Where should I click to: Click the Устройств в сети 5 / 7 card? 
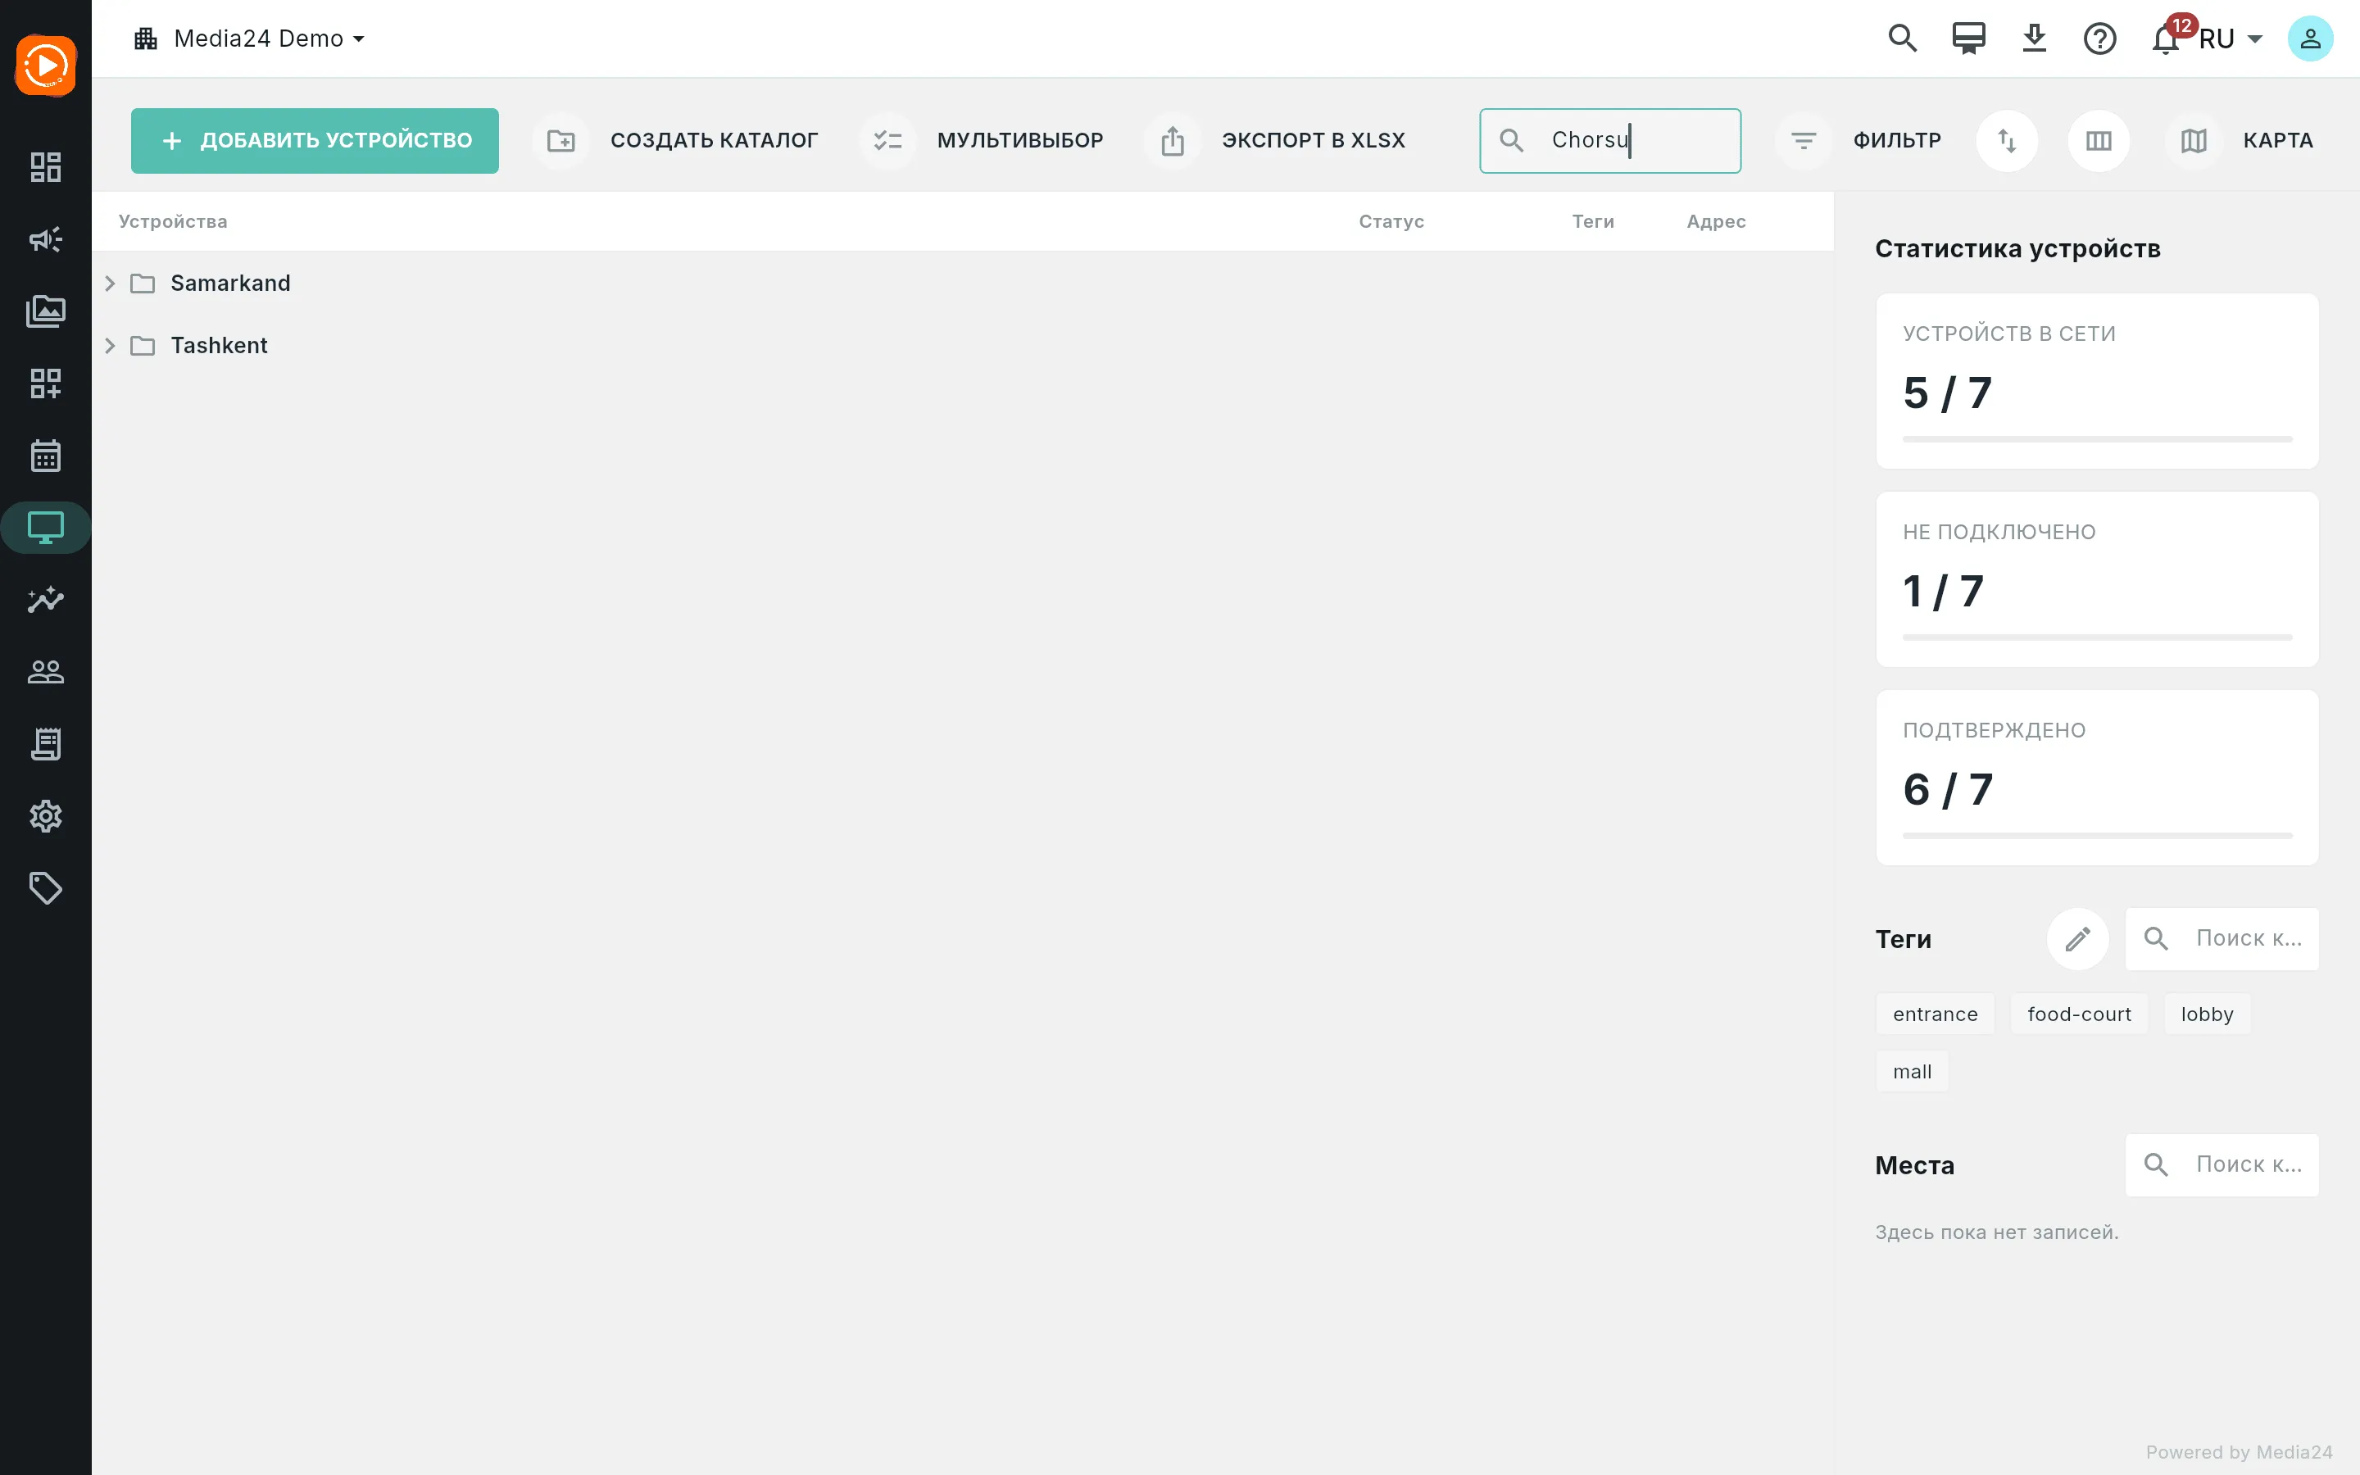click(2097, 381)
